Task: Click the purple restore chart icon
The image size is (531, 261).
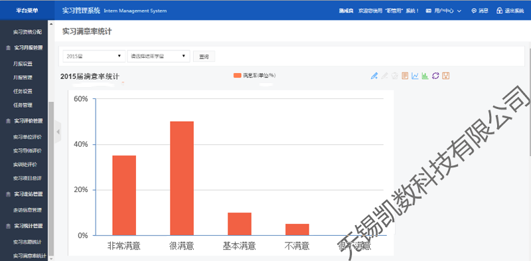Action: pos(435,76)
